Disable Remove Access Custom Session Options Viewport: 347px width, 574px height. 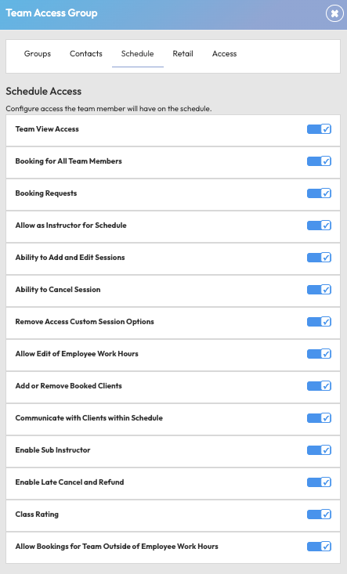coord(319,322)
